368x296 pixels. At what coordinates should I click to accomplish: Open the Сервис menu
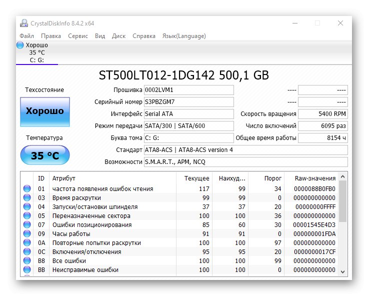77,36
